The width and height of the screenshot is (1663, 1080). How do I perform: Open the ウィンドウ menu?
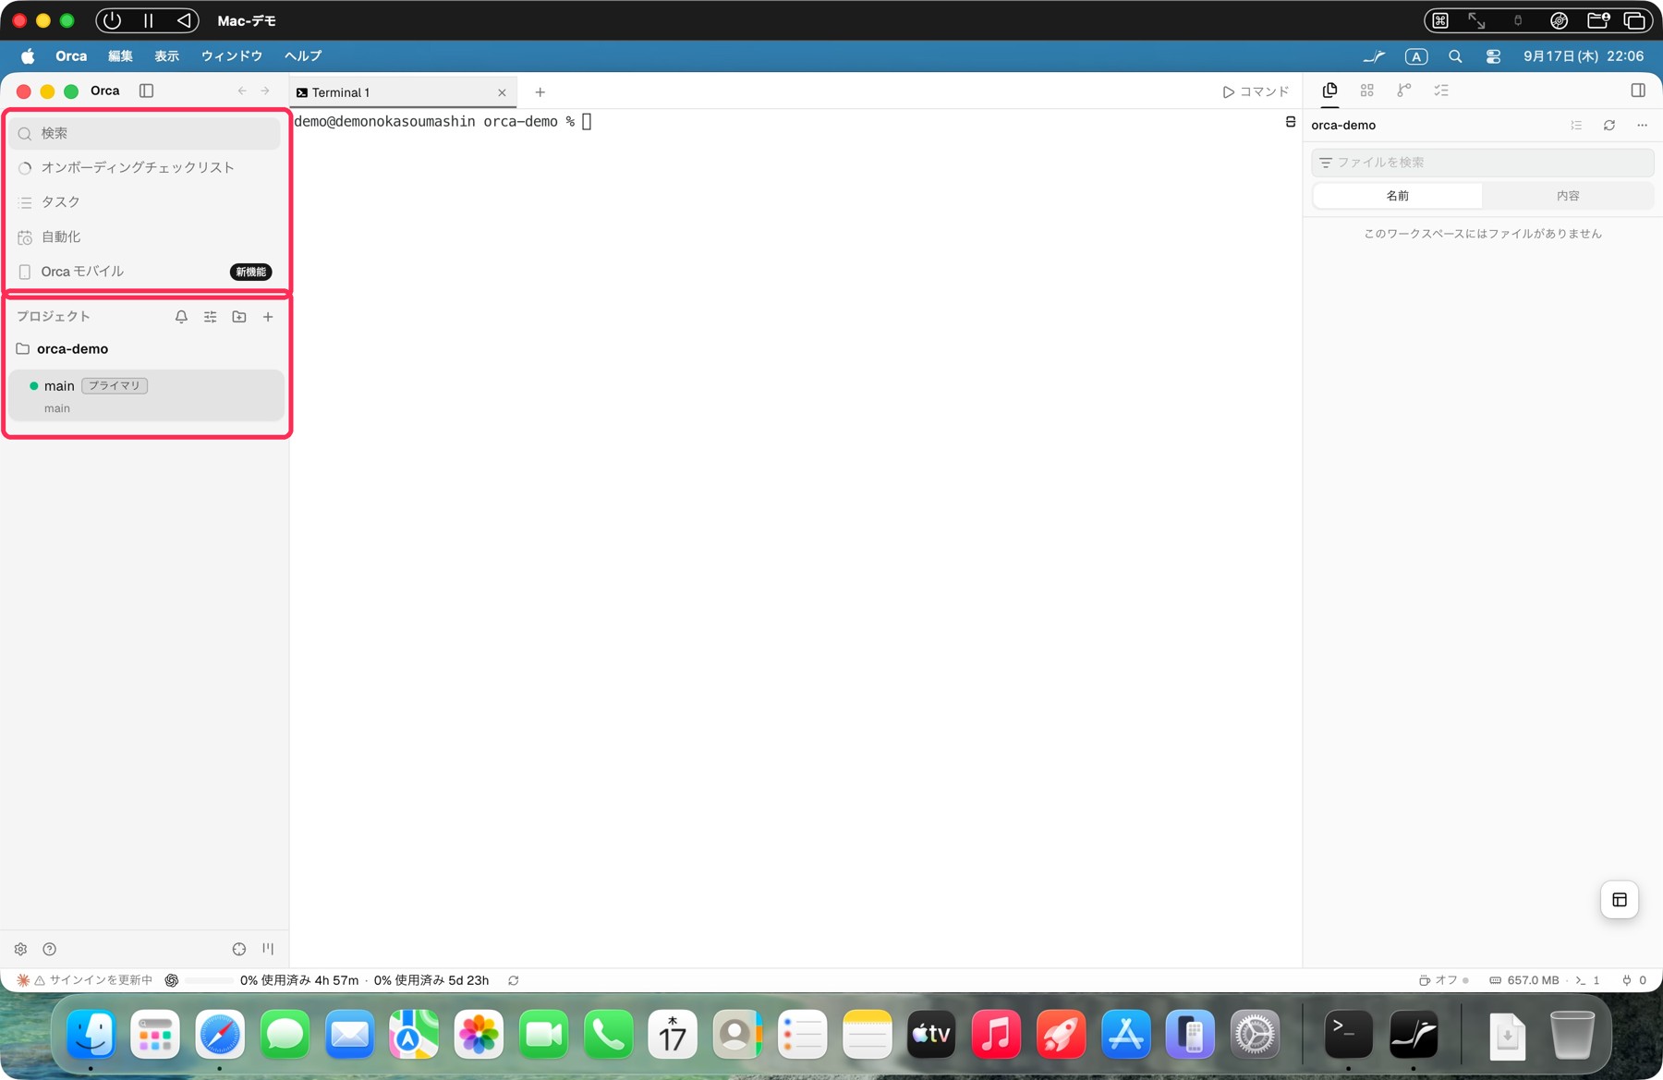point(232,56)
